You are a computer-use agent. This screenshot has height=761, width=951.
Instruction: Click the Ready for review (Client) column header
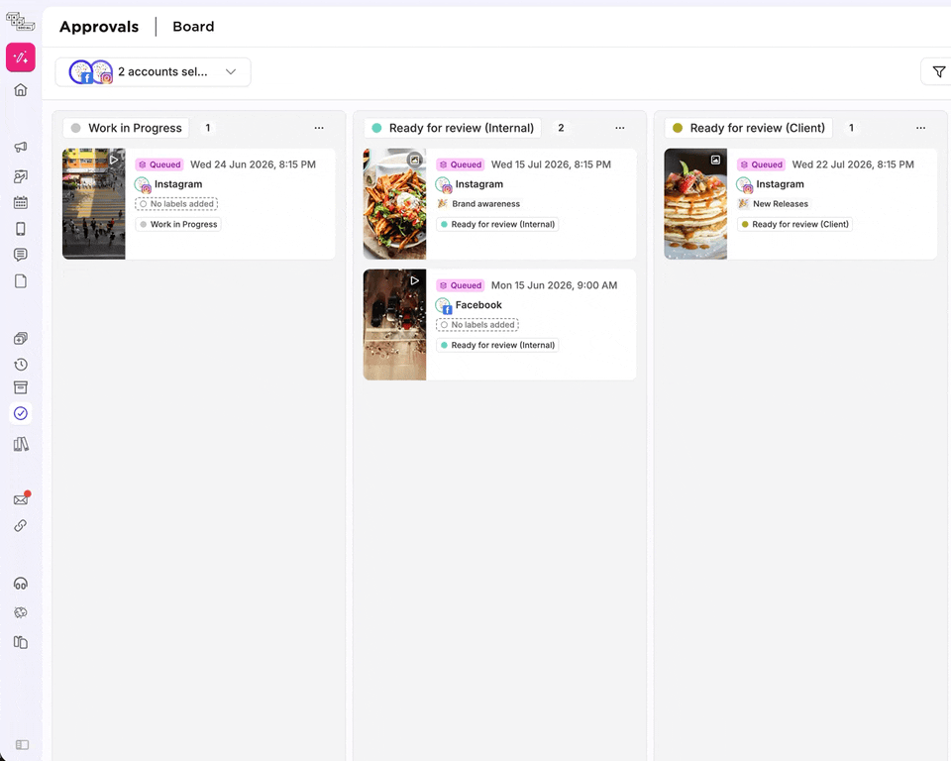(749, 128)
